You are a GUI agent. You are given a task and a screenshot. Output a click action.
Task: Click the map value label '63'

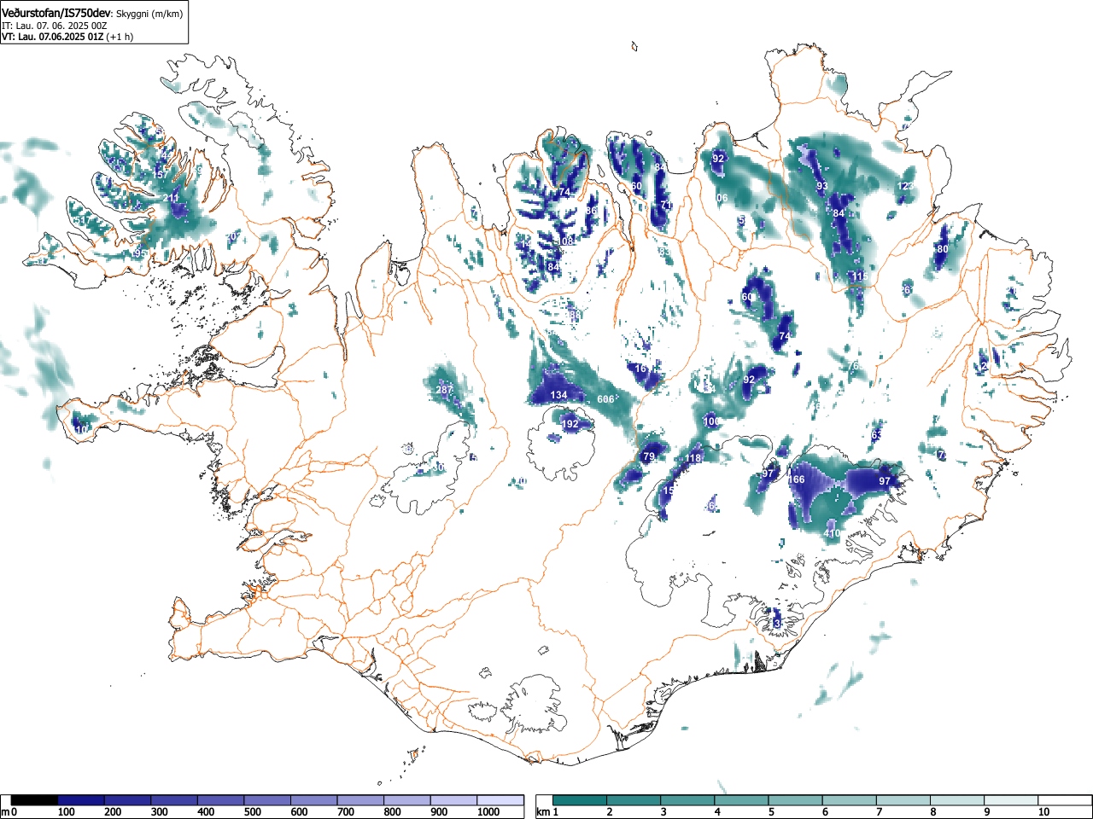click(x=877, y=435)
